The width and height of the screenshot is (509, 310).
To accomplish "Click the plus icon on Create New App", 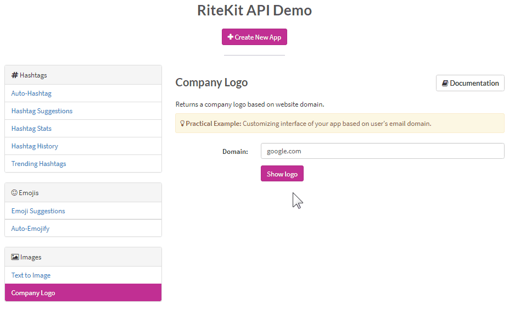I will 230,37.
